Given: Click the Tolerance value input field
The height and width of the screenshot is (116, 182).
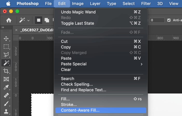Looking at the screenshot, I should (157, 20).
